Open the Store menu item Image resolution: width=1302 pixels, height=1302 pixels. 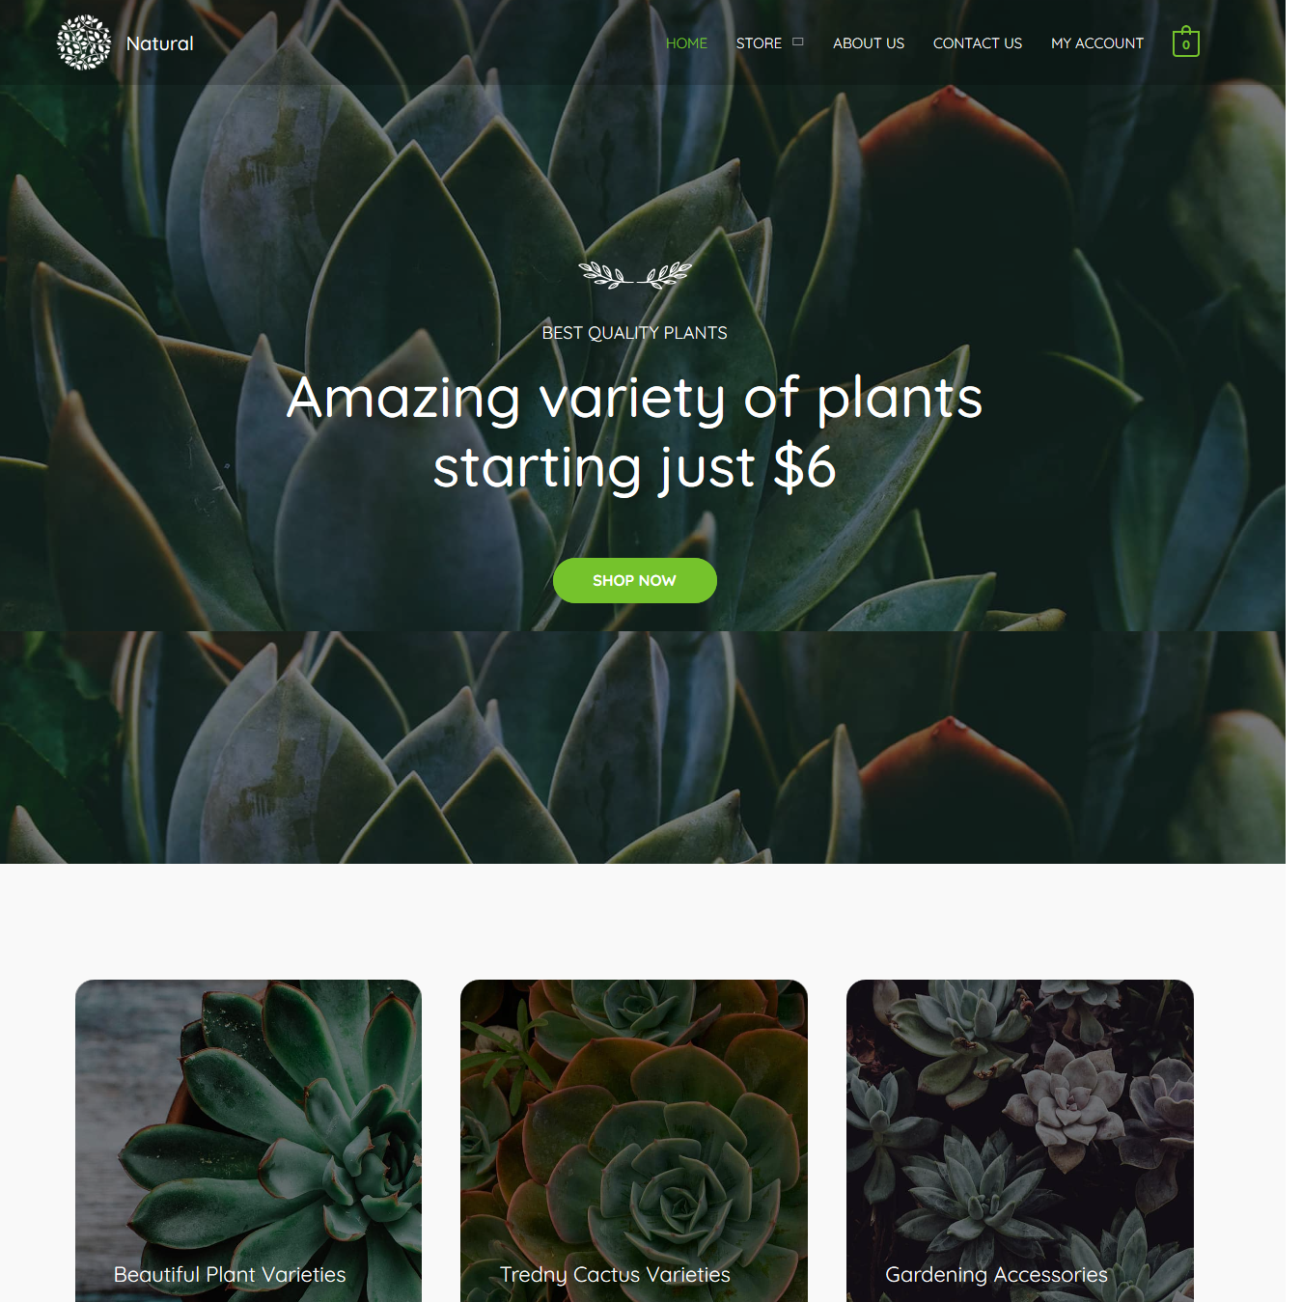coord(759,43)
